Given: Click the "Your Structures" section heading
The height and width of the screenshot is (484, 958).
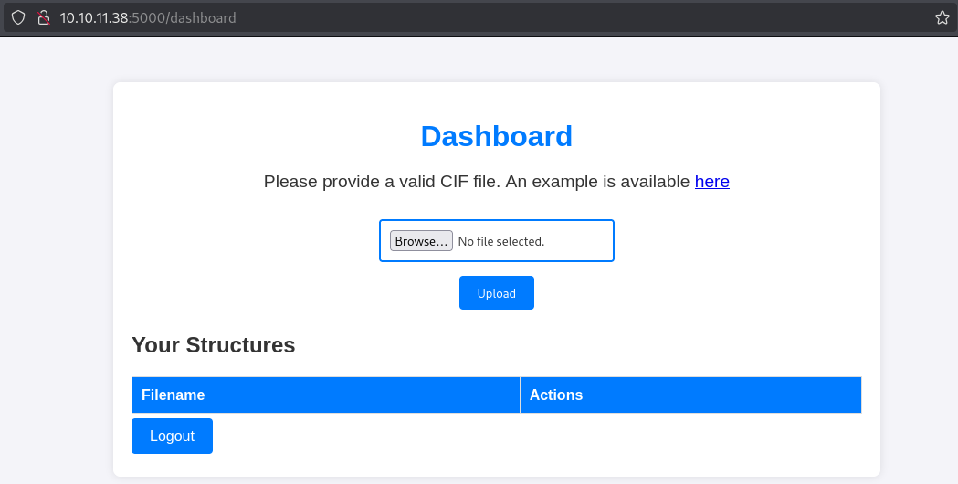Looking at the screenshot, I should (213, 345).
